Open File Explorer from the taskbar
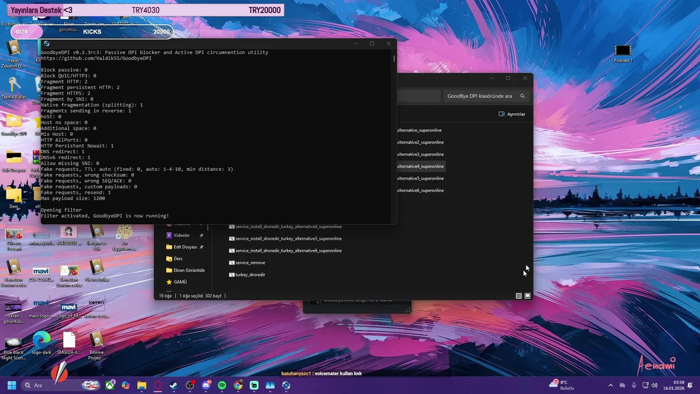 142,385
